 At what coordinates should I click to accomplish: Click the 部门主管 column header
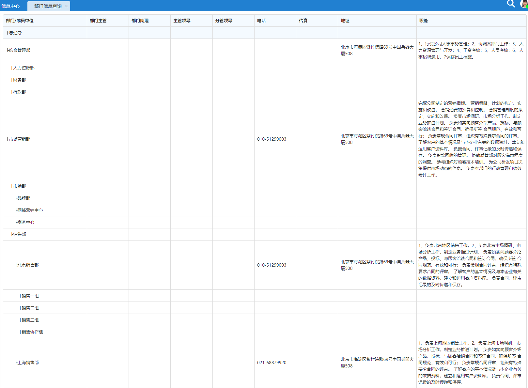coord(98,21)
